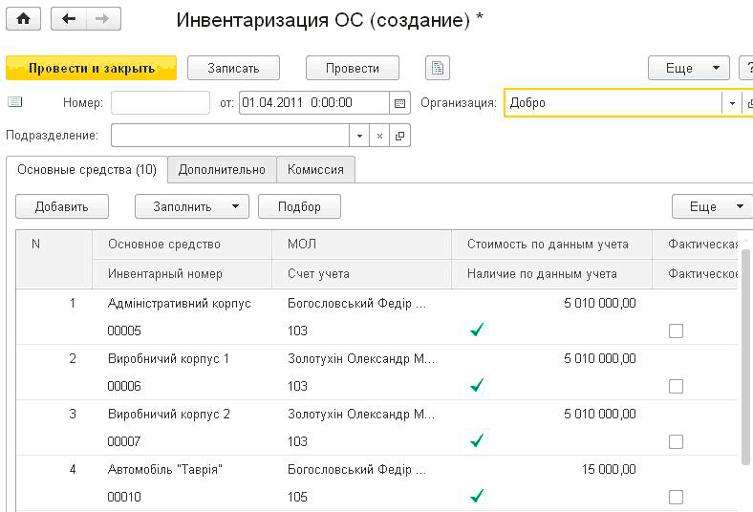
Task: Click the cost value 15 000,00
Action: [609, 469]
